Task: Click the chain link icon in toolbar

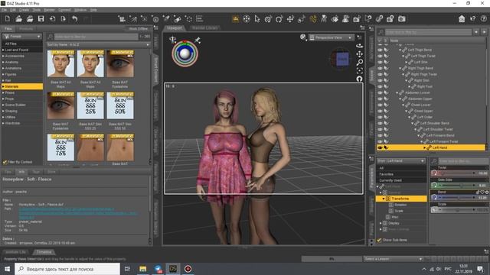Action: click(x=380, y=19)
